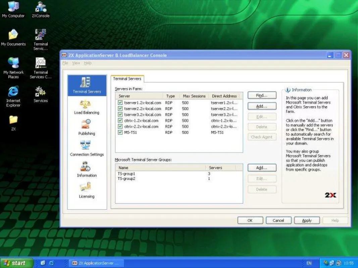Click the Show Desktop quick launch icon
This screenshot has width=358, height=268.
coord(43,263)
